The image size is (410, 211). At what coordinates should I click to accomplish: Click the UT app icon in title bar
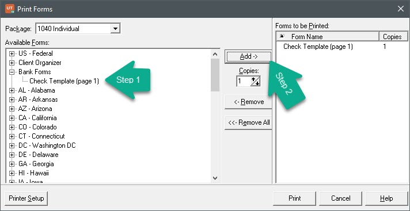pyautogui.click(x=9, y=9)
